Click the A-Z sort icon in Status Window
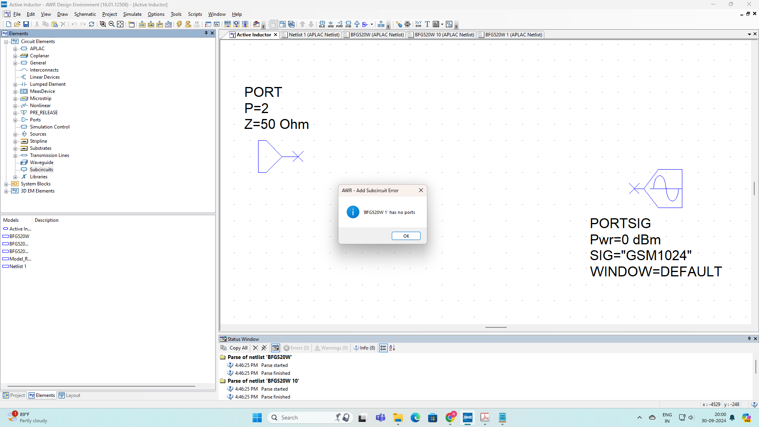The image size is (759, 427). pos(392,348)
